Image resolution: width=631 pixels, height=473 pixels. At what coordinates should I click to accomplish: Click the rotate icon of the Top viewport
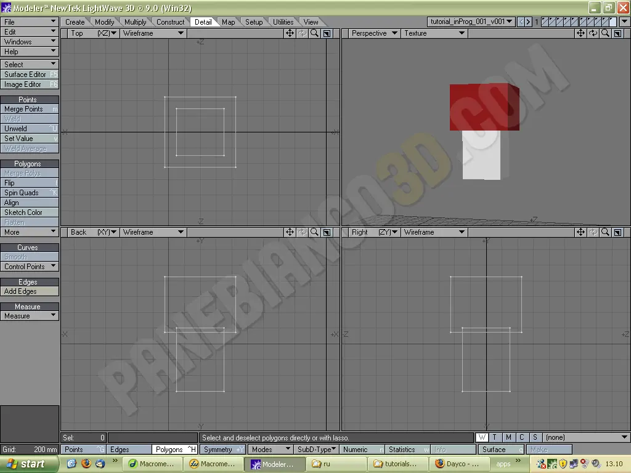tap(302, 33)
